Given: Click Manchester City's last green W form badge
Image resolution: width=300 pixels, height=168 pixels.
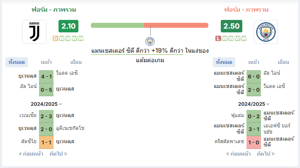Looking at the screenshot, I should [x=244, y=39].
